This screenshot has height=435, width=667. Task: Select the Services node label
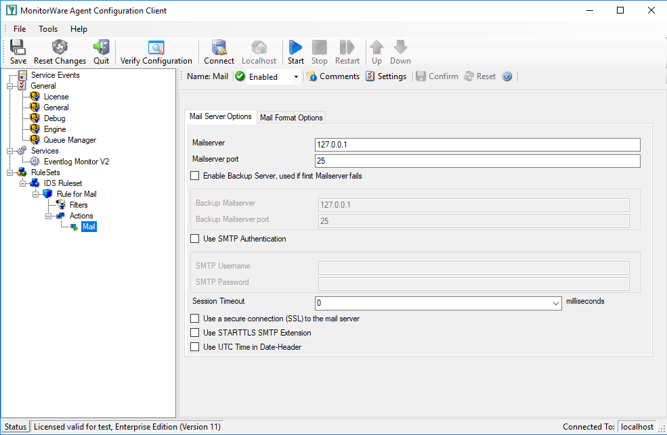pos(45,151)
